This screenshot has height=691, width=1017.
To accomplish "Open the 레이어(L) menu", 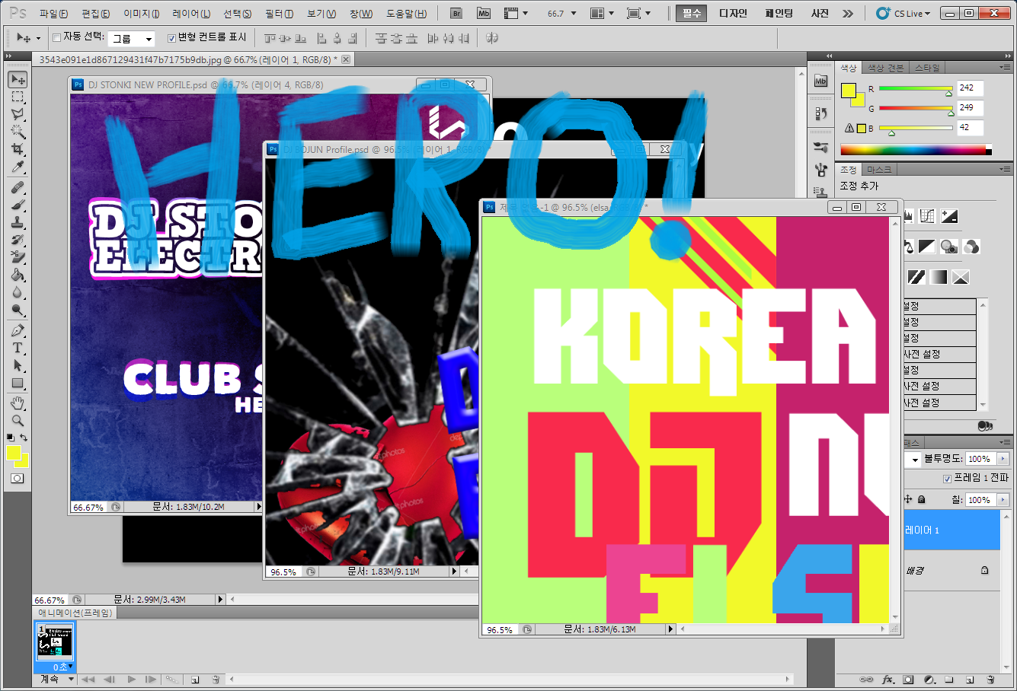I will click(x=191, y=14).
